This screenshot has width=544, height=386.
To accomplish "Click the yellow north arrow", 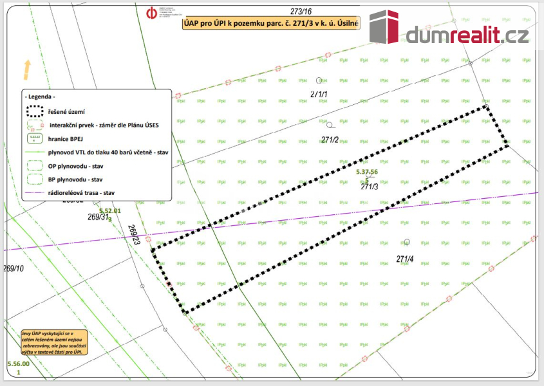I will 28,68.
